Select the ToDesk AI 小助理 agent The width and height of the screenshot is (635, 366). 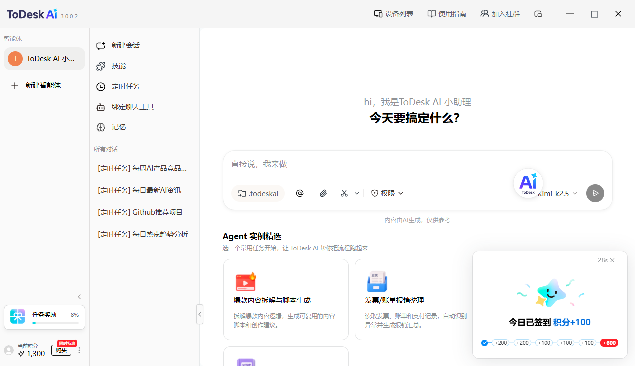[45, 59]
